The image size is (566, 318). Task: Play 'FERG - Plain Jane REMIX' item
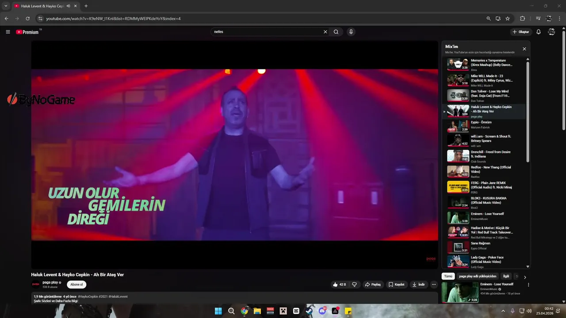coord(486,187)
